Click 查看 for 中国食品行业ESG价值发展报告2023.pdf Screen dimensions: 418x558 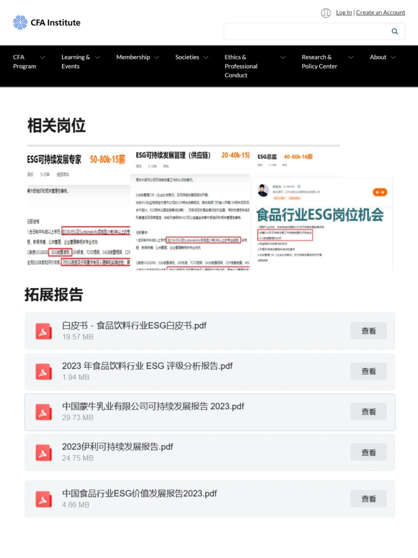(368, 499)
